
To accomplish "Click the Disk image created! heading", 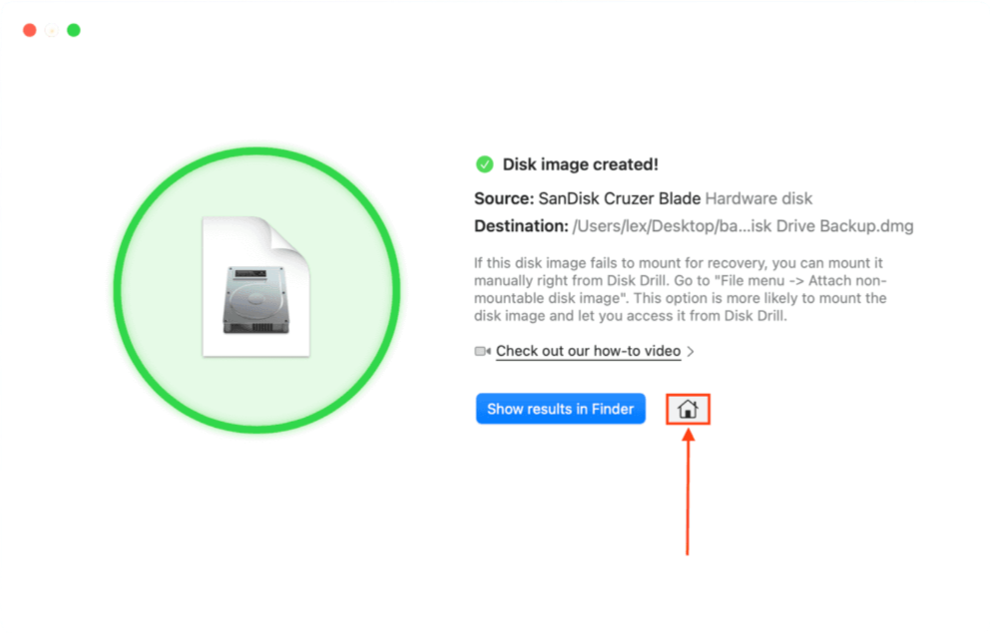I will point(580,164).
